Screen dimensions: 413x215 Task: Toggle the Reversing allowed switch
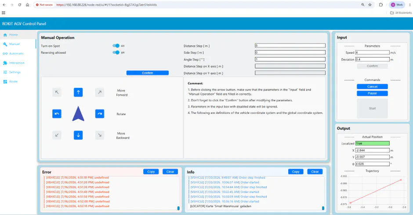116,52
